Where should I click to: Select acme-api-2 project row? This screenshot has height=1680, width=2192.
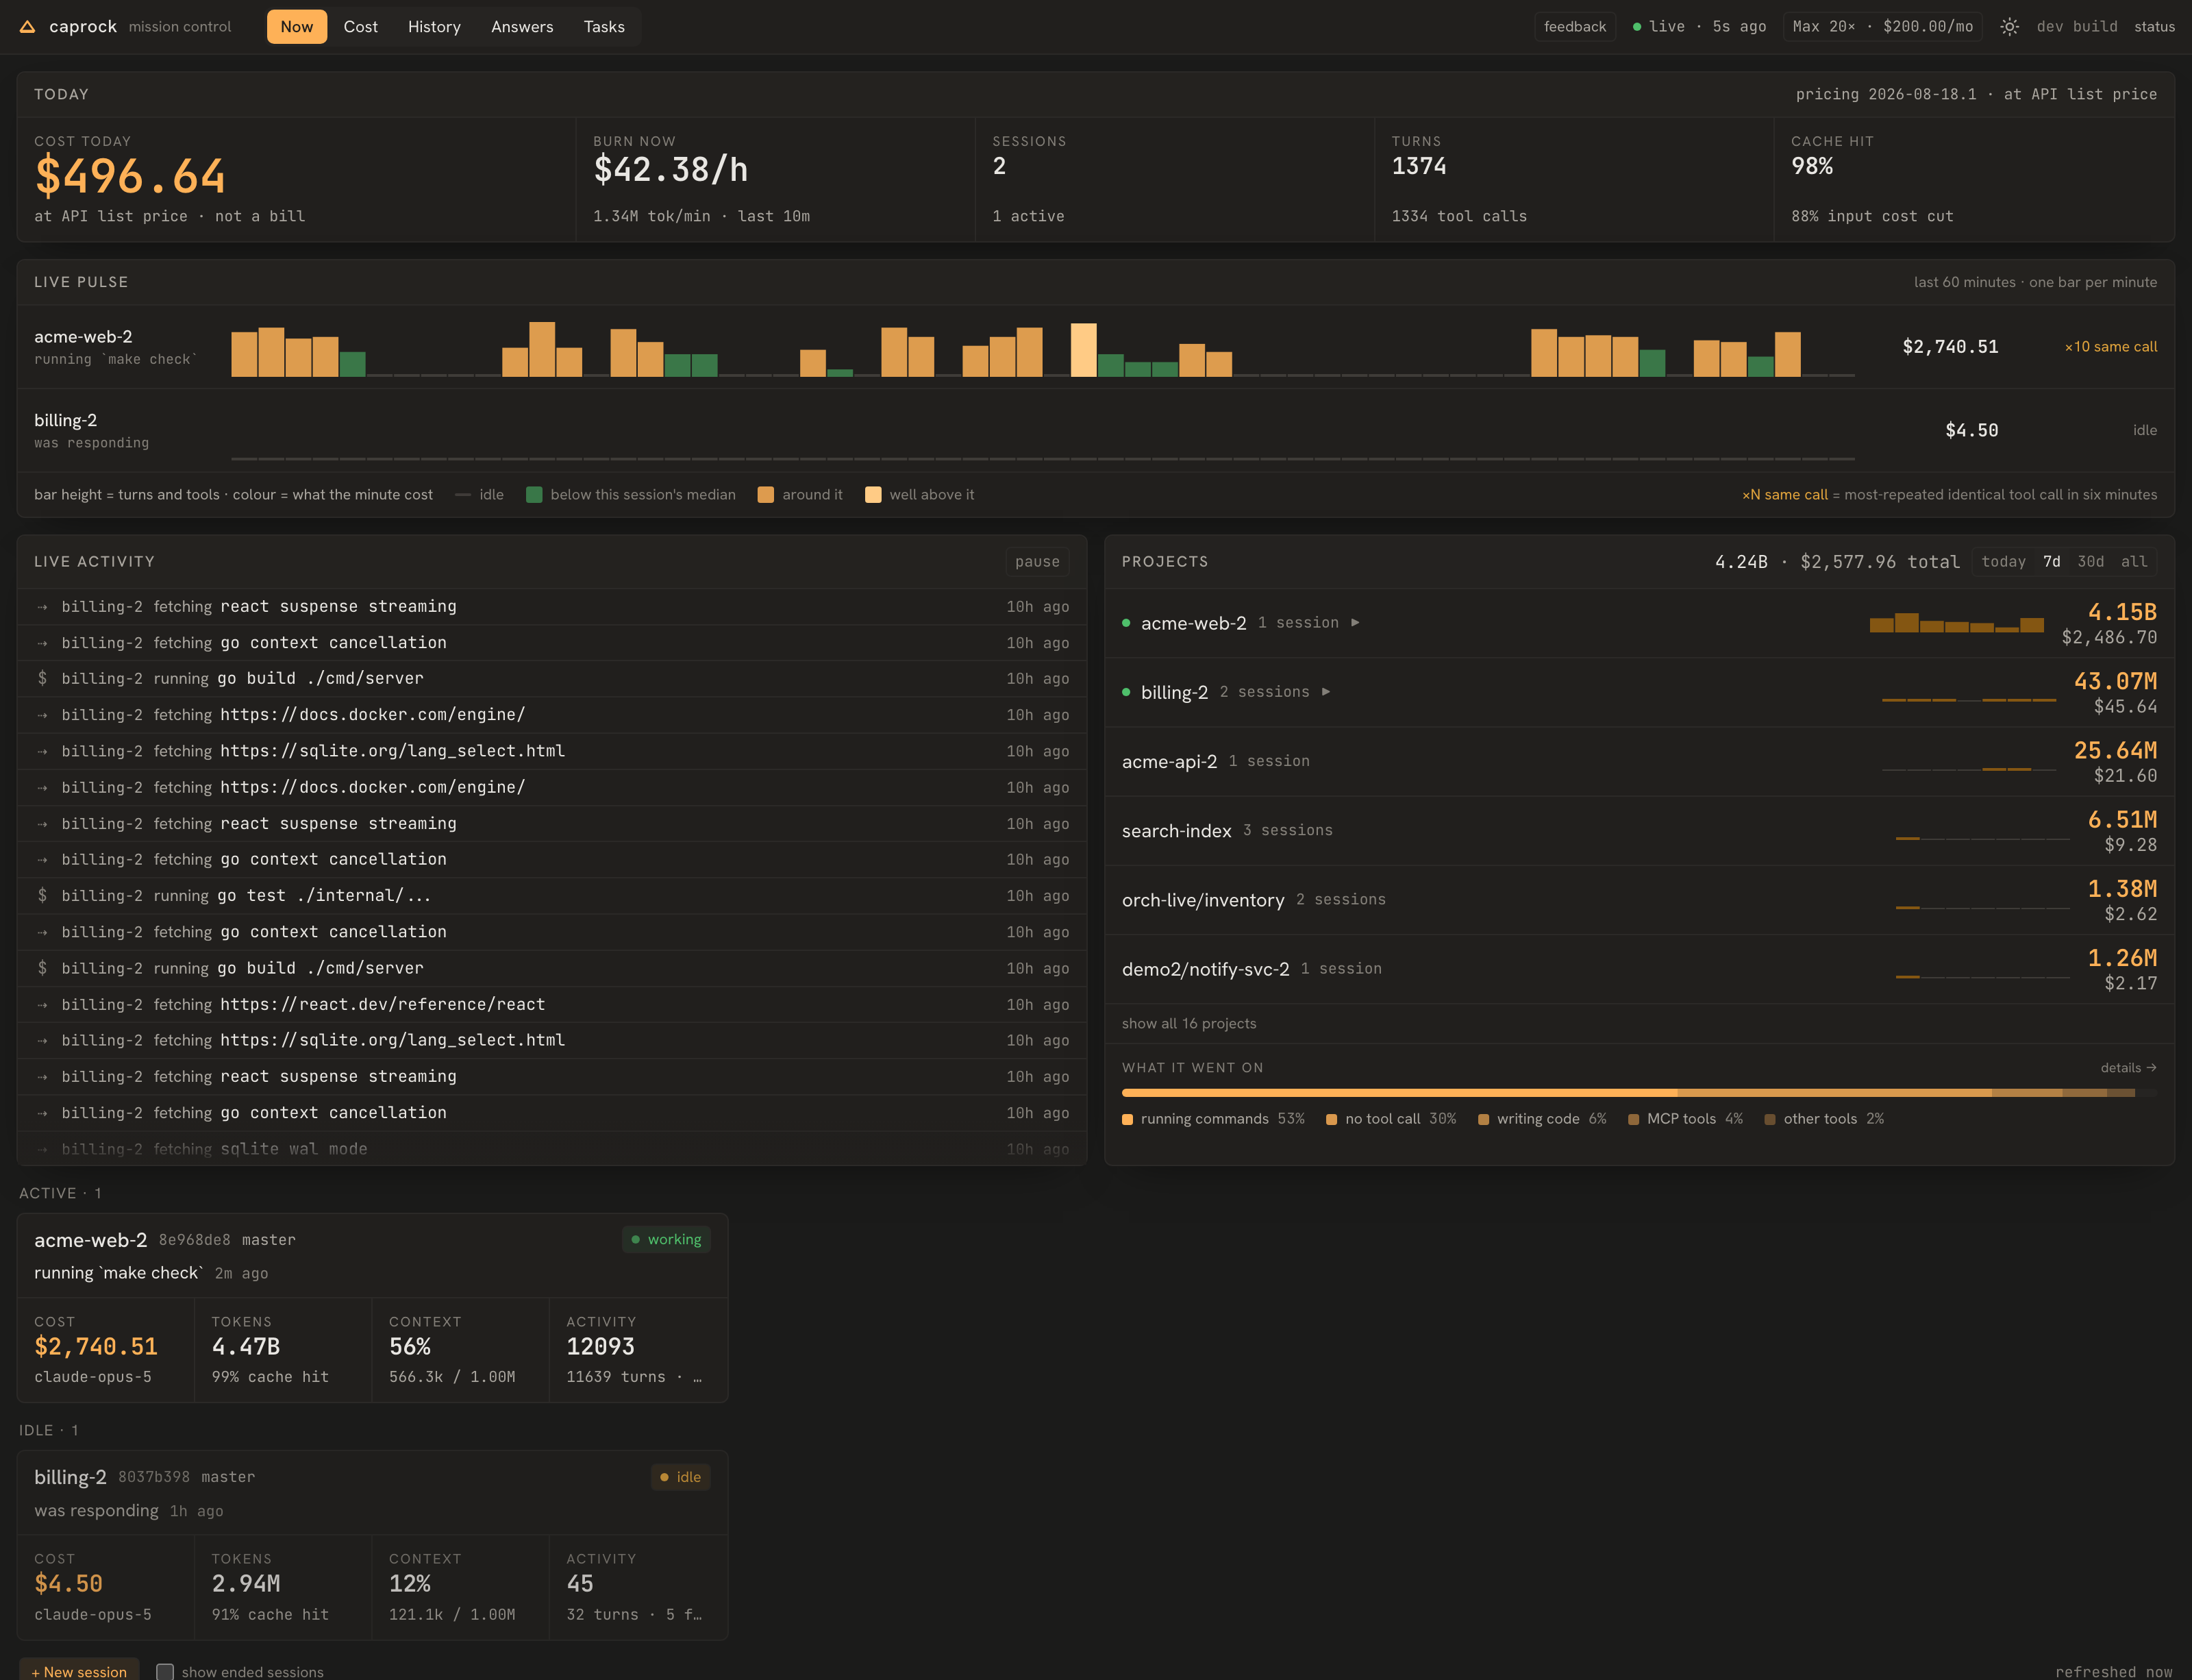1639,762
